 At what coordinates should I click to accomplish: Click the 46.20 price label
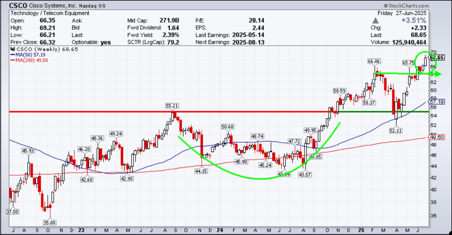click(84, 149)
